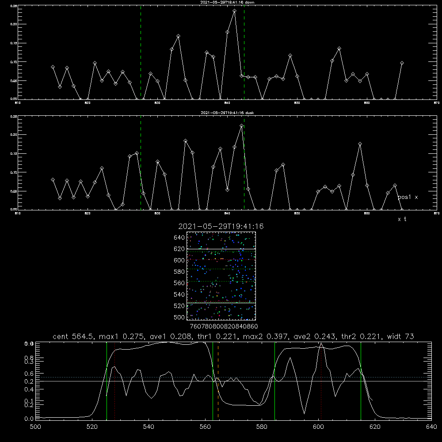442x442 pixels.
Task: Click the green vertical line near 585 in bottom plot
Action: click(274, 381)
